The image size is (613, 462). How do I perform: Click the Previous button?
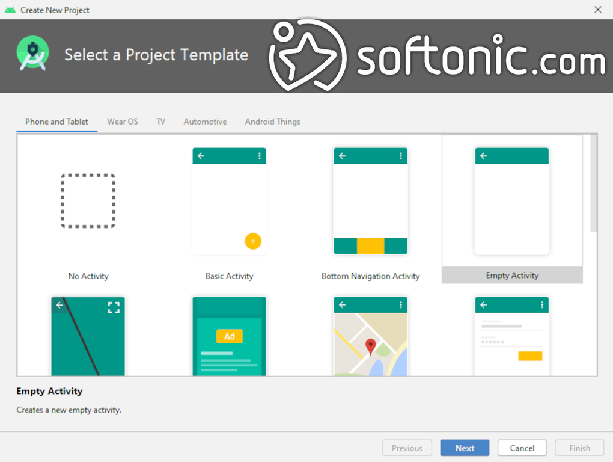pos(407,448)
